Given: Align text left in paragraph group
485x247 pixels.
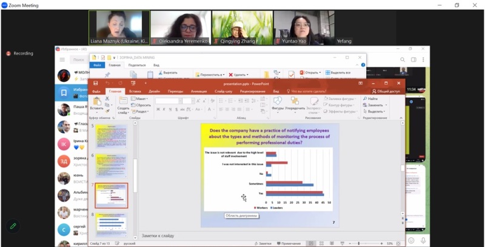Looking at the screenshot, I should coord(221,109).
